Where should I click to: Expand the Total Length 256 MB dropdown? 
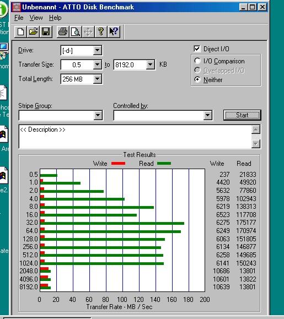(97, 79)
